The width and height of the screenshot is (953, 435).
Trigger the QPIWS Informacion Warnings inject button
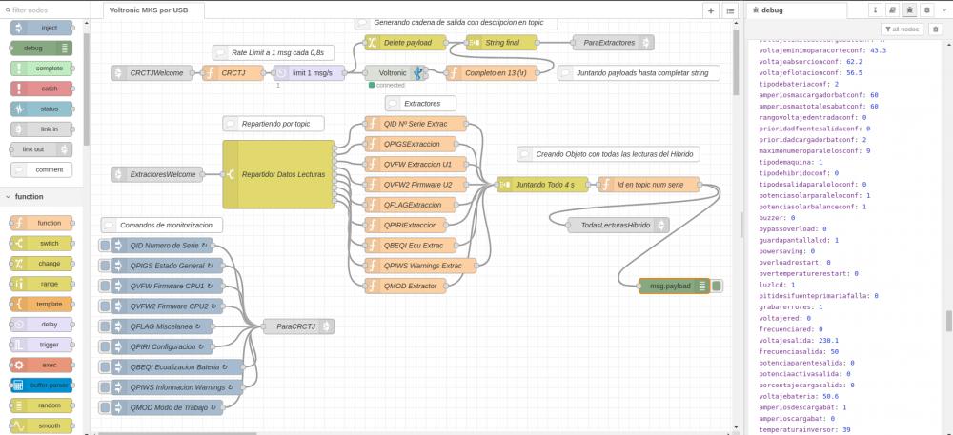[105, 387]
